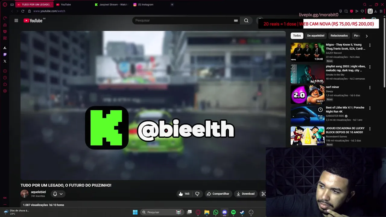Open Windows Start menu button
The height and width of the screenshot is (217, 386).
point(135,212)
